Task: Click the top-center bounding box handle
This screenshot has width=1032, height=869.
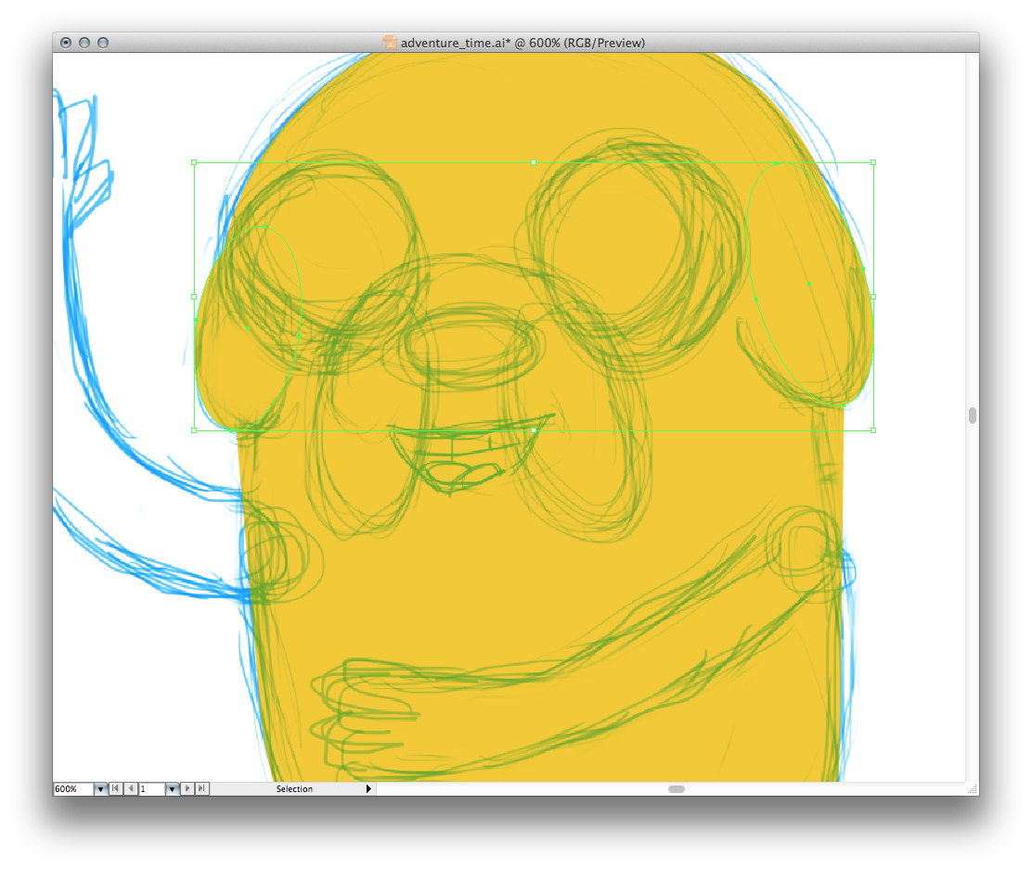Action: click(534, 162)
